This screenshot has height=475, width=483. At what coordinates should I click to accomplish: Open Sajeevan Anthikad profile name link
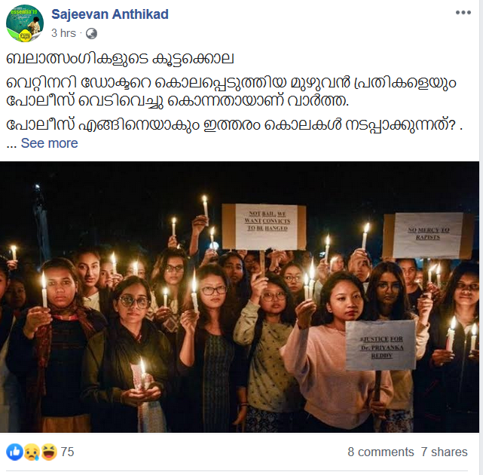tap(110, 14)
